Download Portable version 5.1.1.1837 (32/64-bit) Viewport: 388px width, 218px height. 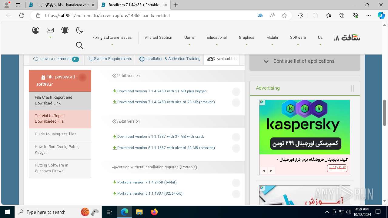tap(148, 193)
